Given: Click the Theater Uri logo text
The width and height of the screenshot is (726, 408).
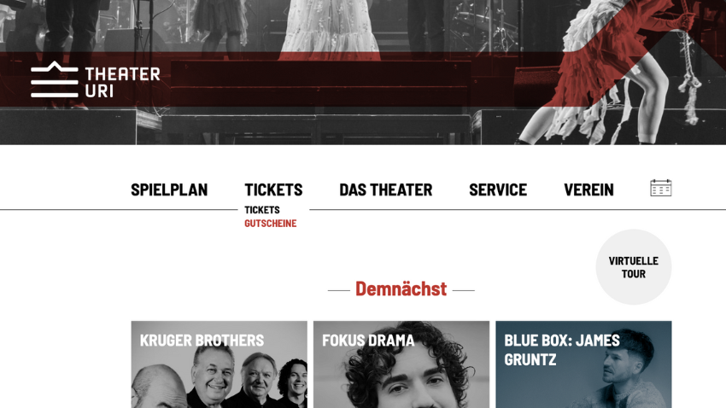Looking at the screenshot, I should 123,82.
